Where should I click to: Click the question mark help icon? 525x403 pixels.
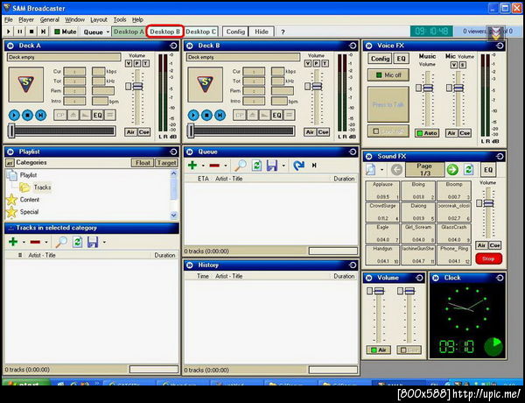283,32
